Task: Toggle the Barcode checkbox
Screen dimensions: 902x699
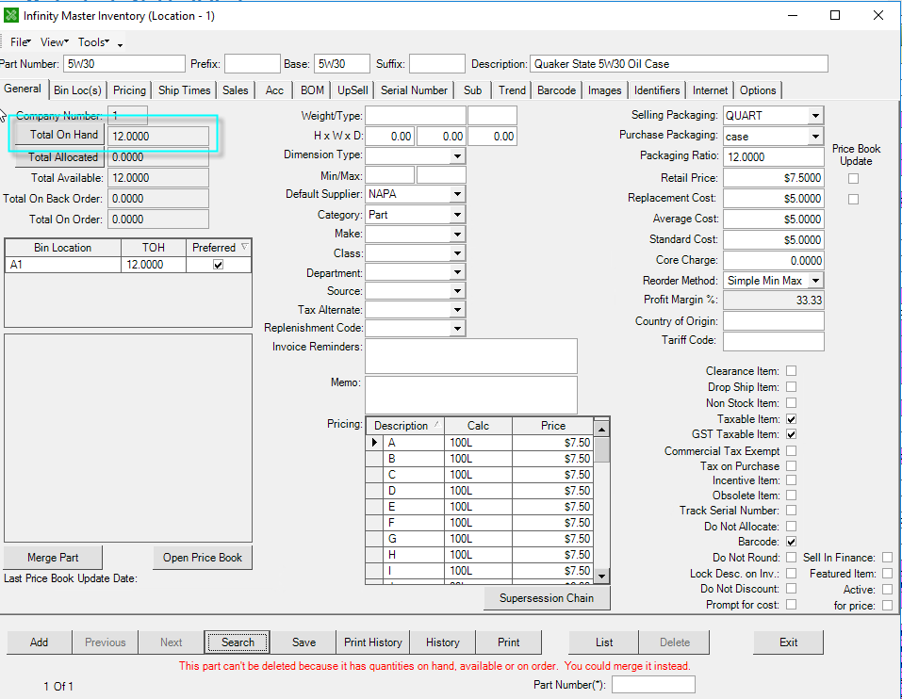Action: pos(791,542)
